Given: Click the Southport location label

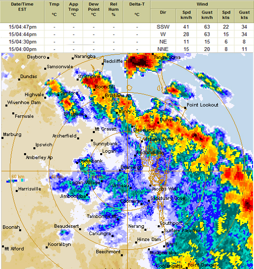Looking at the screenshot, I should click(x=171, y=223).
